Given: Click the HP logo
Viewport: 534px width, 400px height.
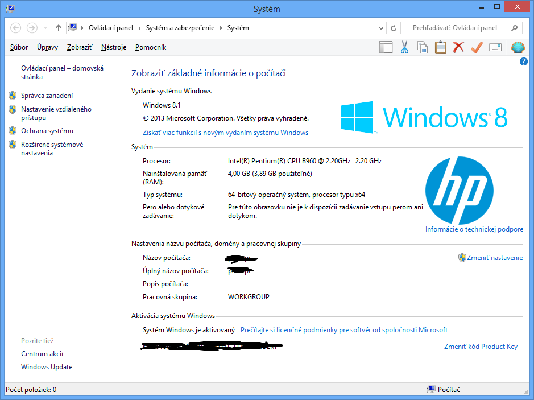Looking at the screenshot, I should tap(460, 190).
